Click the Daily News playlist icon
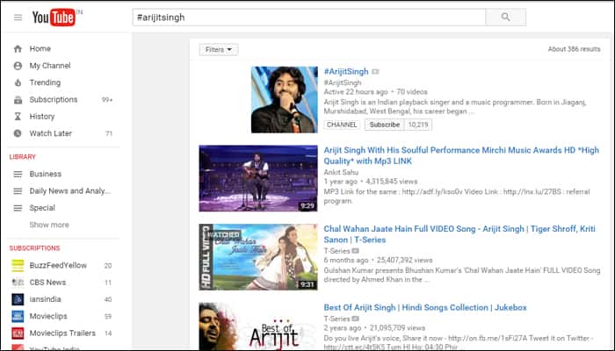 pos(18,190)
